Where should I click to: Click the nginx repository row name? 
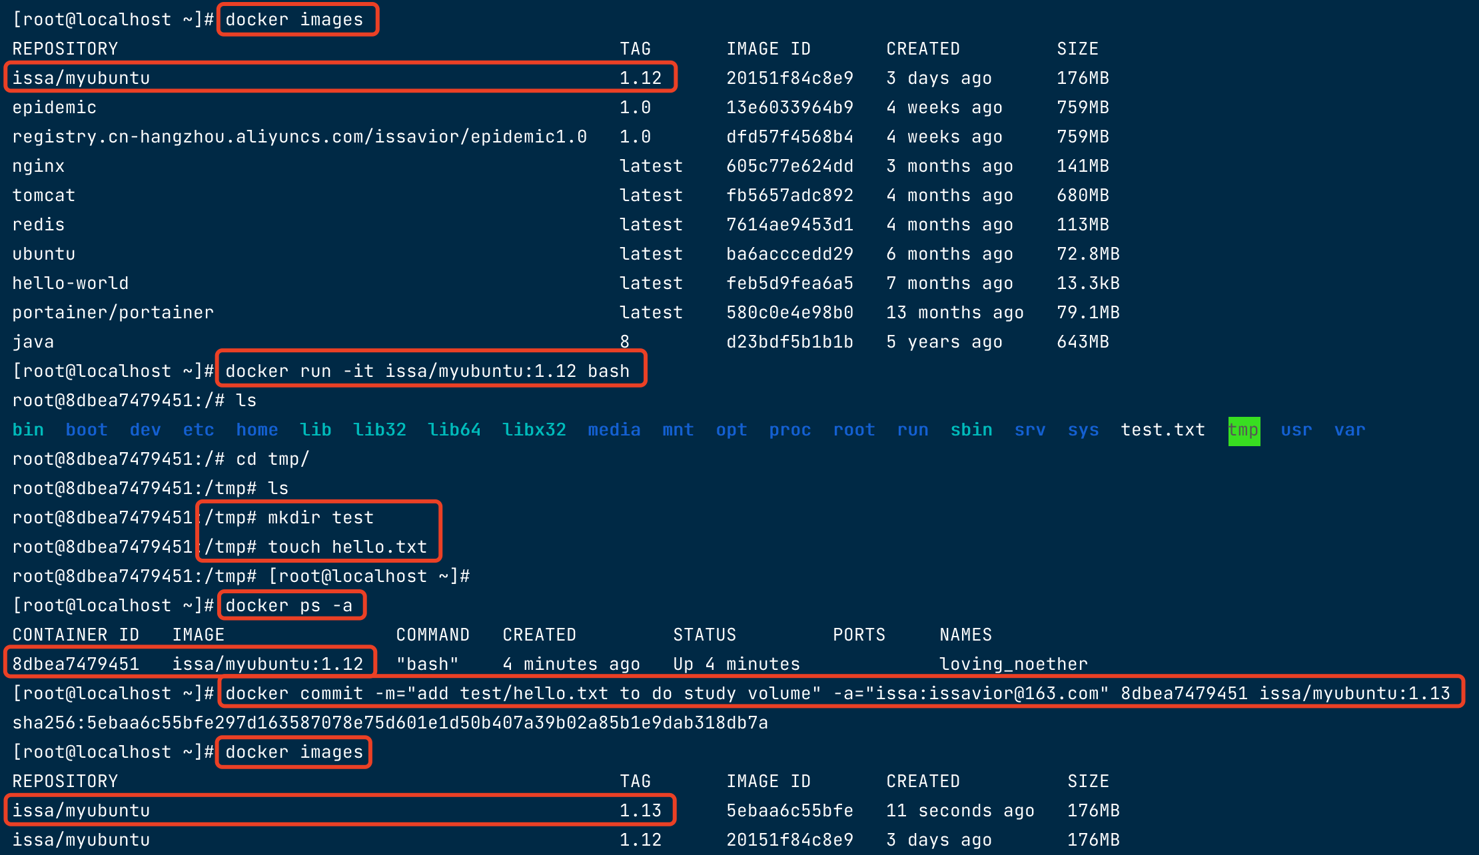39,166
